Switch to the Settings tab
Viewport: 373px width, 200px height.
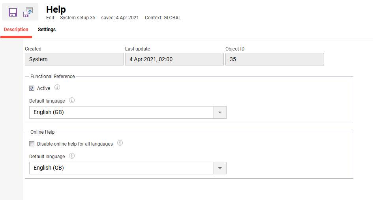coord(47,30)
